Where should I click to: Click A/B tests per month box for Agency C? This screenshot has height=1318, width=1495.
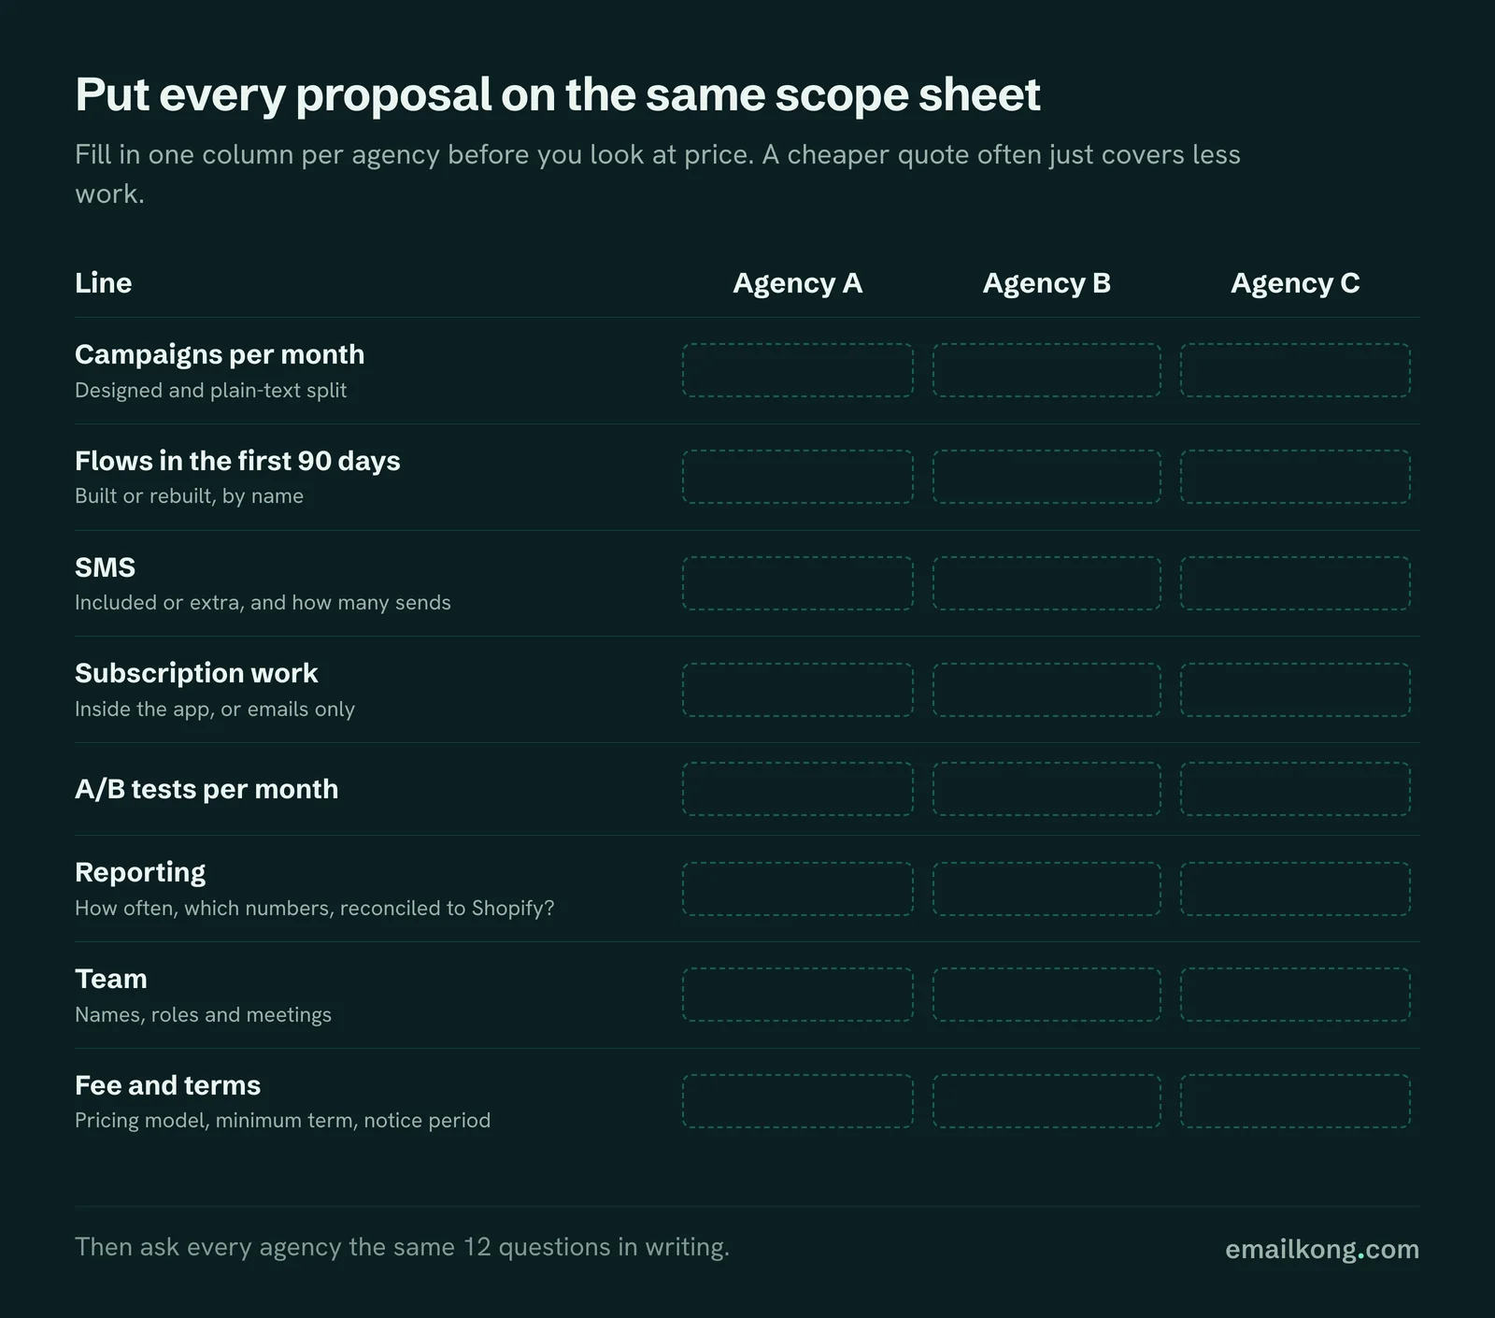(x=1295, y=789)
